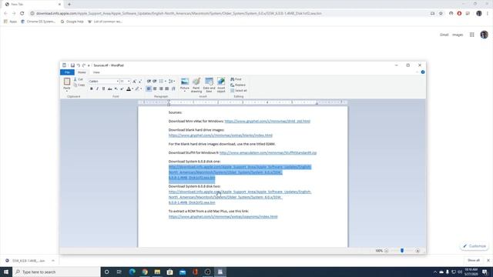
Task: Center align text
Action: (x=155, y=89)
